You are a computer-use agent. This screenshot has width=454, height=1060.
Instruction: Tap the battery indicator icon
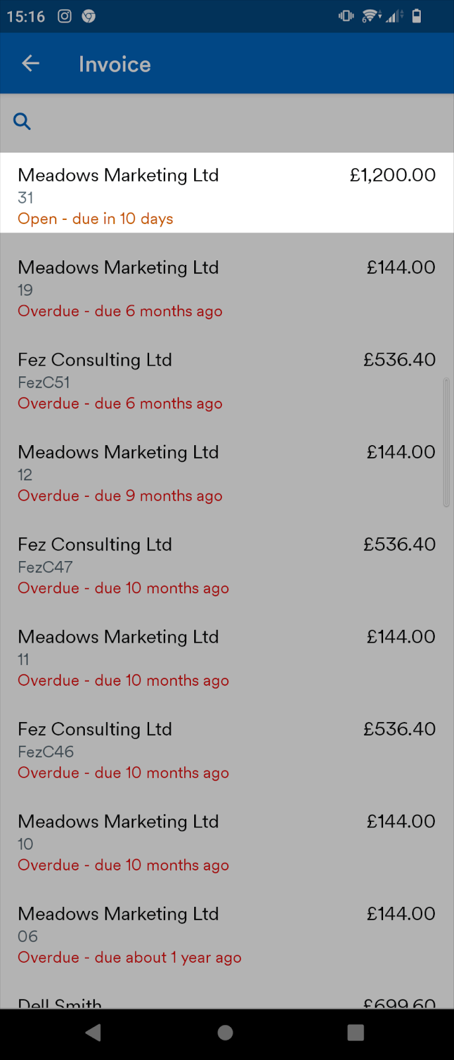(x=416, y=16)
